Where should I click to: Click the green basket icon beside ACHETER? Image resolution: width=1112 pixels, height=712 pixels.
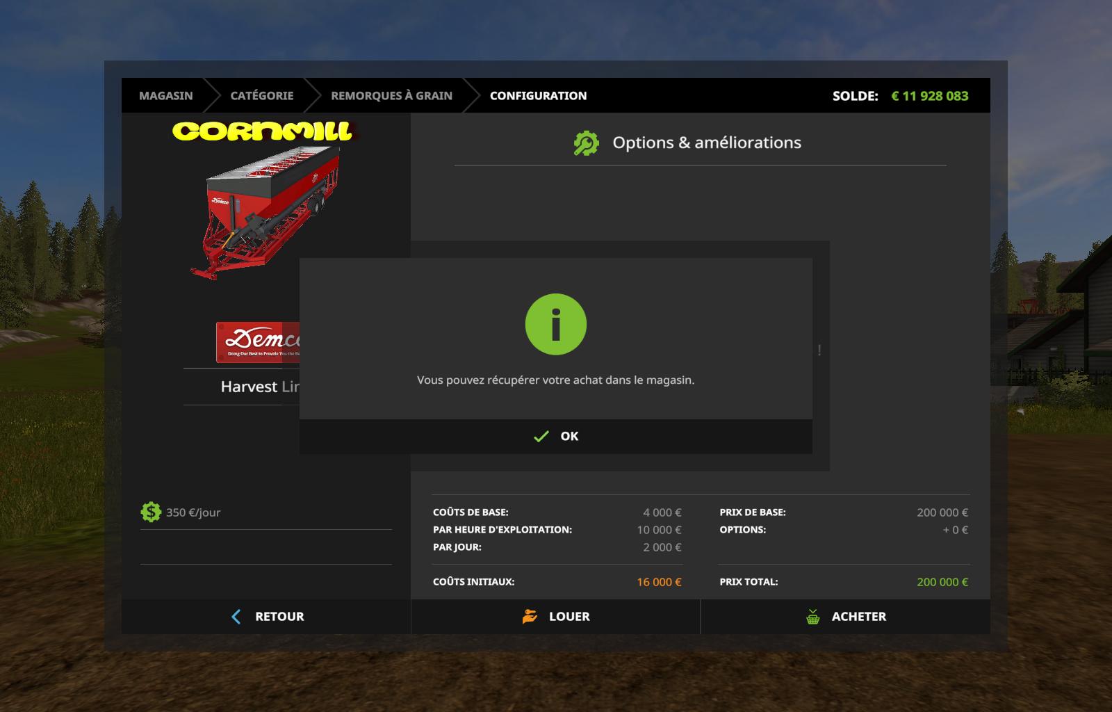(x=812, y=617)
